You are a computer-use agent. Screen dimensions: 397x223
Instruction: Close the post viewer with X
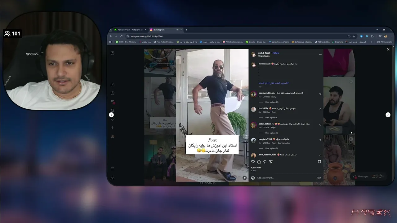pos(388,50)
